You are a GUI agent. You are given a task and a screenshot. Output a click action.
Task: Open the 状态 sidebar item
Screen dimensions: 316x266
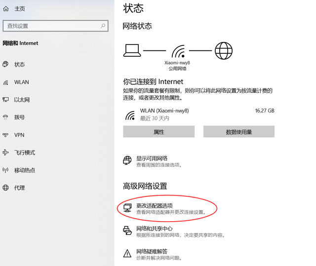tap(19, 65)
